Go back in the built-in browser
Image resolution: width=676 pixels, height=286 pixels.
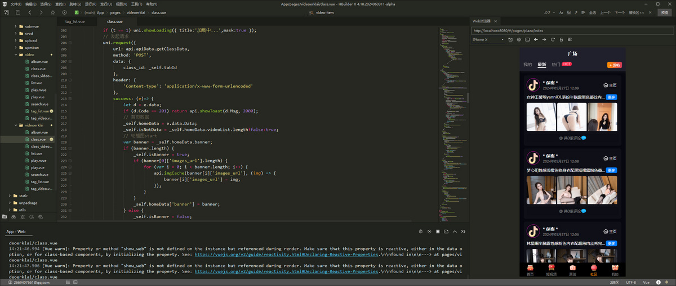[536, 39]
